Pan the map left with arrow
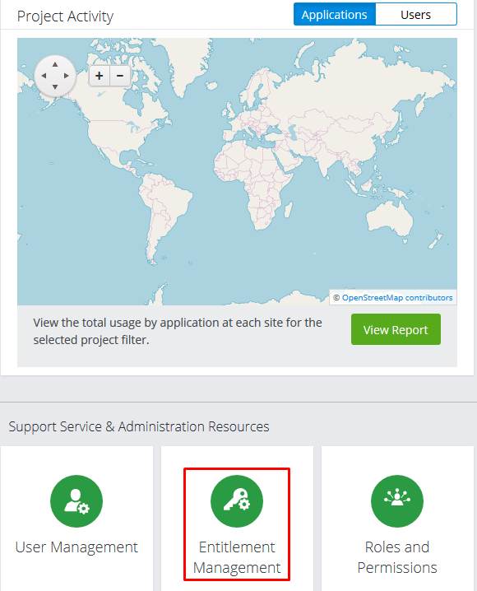 click(x=44, y=76)
